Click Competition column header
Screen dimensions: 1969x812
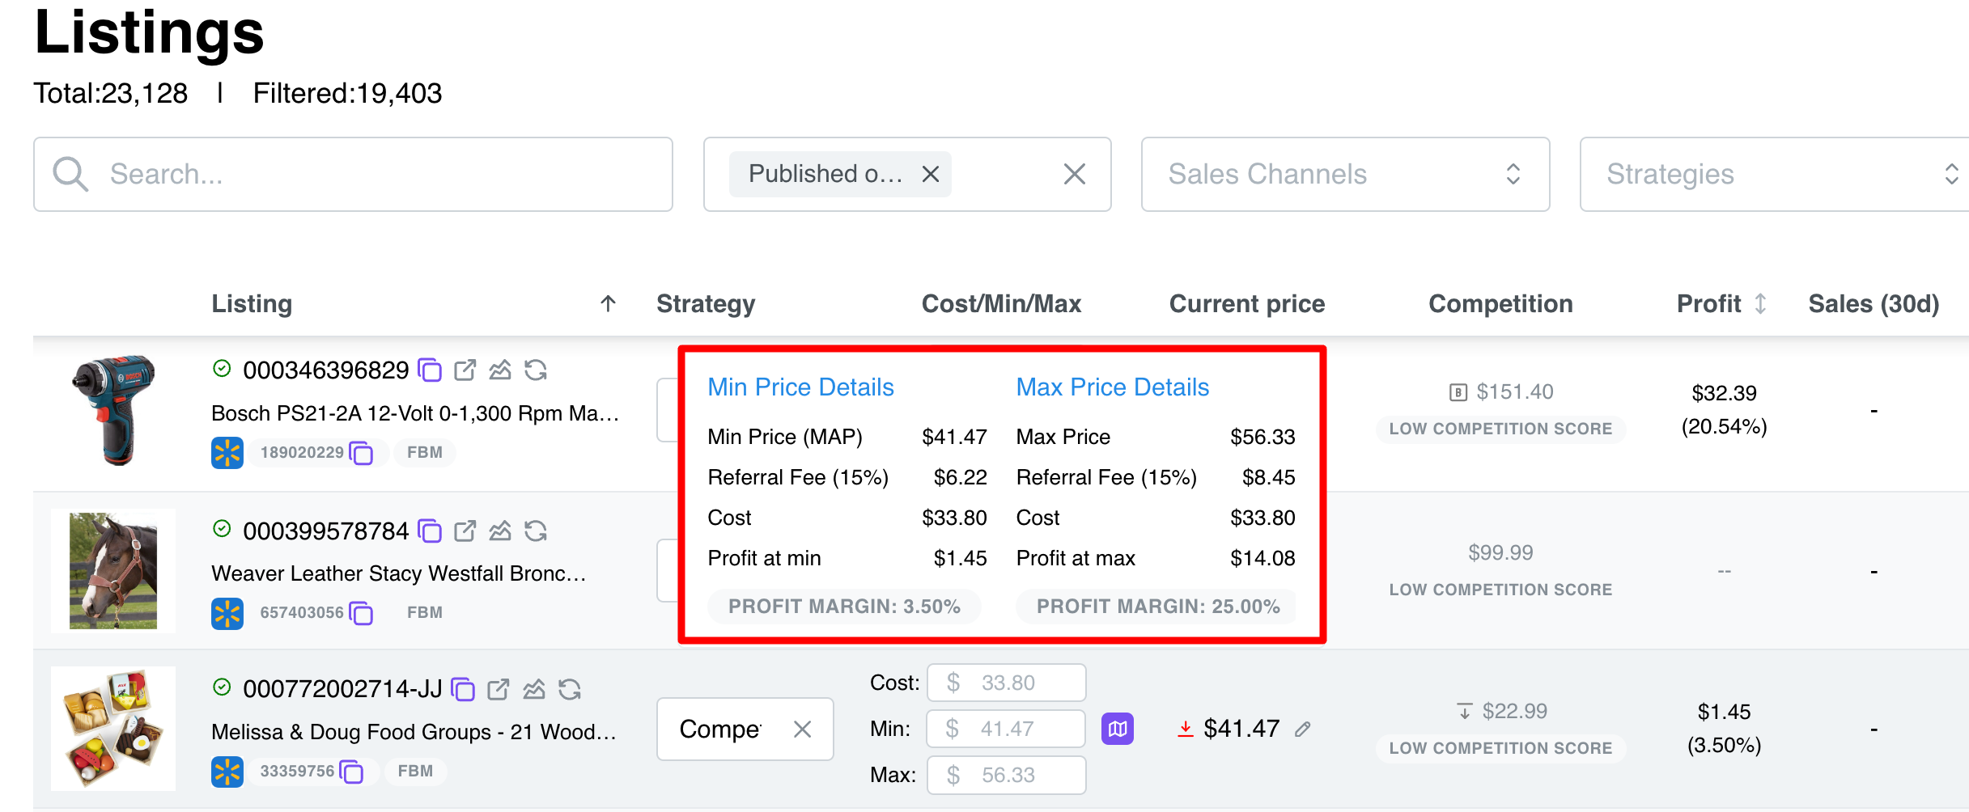click(x=1500, y=303)
